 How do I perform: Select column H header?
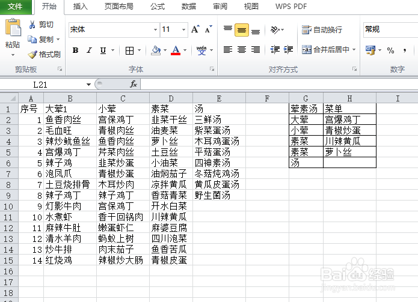click(349, 98)
